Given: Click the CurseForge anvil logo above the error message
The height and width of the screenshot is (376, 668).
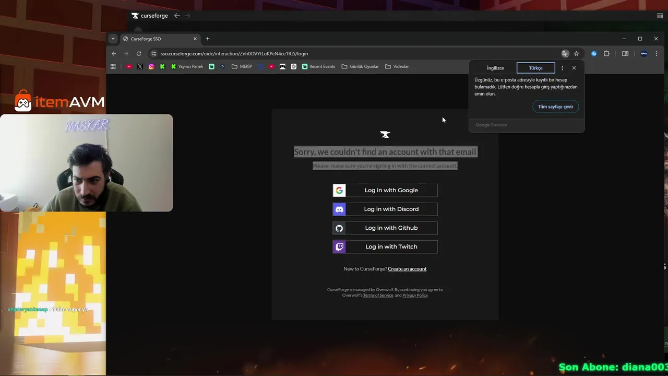Looking at the screenshot, I should [x=385, y=135].
